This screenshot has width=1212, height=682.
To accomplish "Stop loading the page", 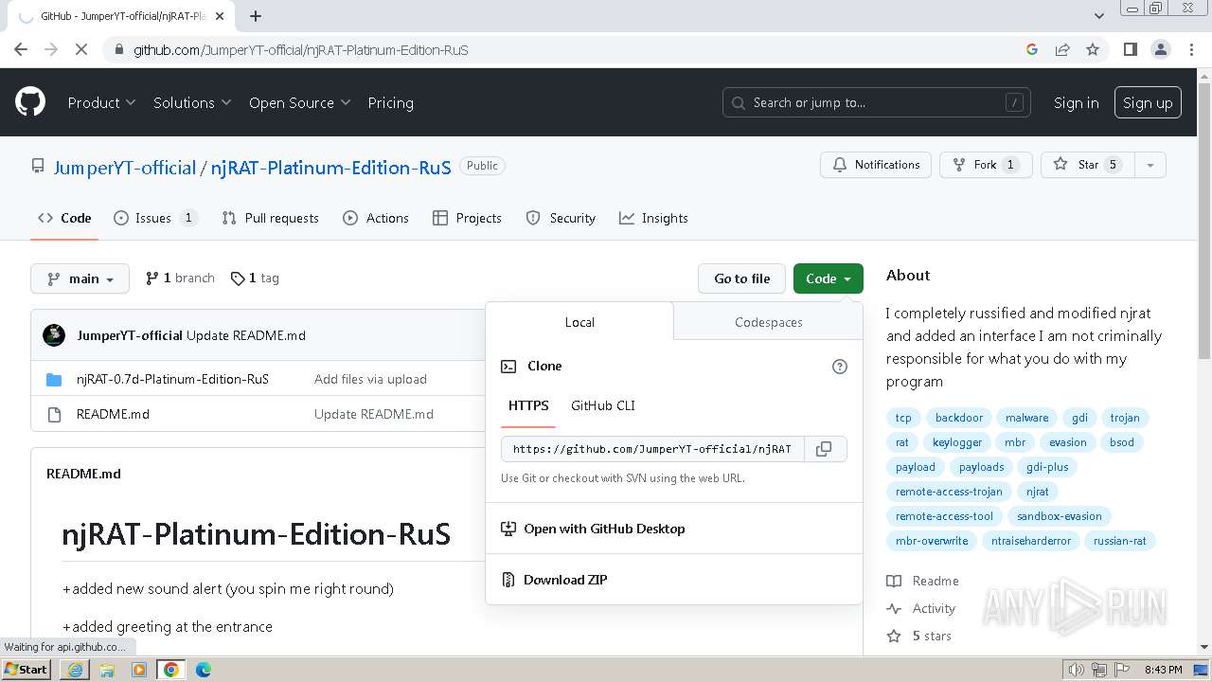I will 81,49.
